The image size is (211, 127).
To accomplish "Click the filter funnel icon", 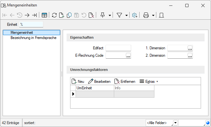I will click(x=119, y=15).
